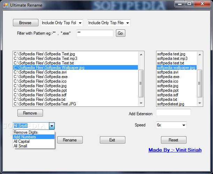Click the Reset button
This screenshot has height=174, width=213.
[174, 140]
